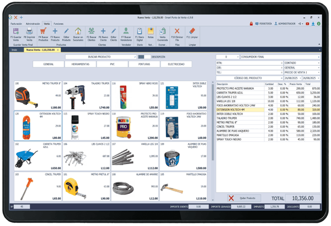331x226 pixels.
Task: Open F1 Diario Digital clipboard icon
Action: coord(140,31)
